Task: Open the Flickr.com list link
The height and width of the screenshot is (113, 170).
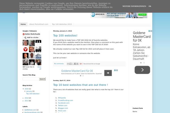Action: (x=62, y=111)
